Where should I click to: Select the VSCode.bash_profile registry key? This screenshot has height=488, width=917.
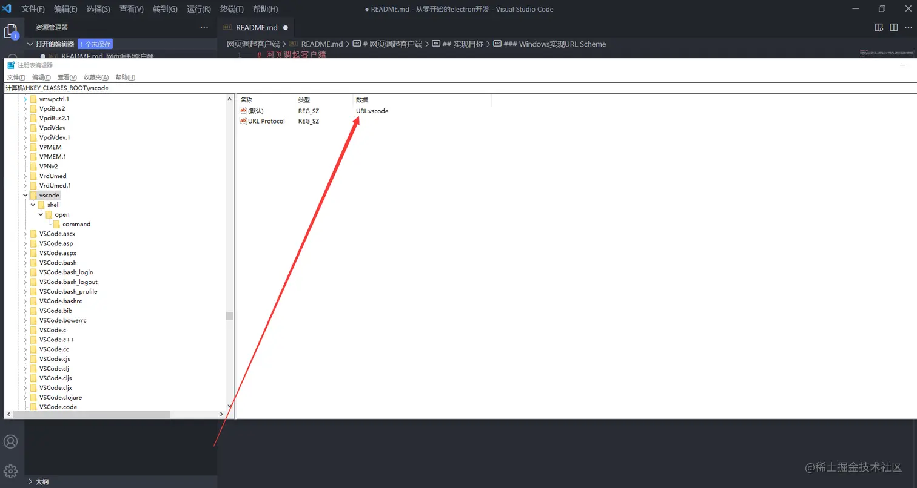click(68, 292)
